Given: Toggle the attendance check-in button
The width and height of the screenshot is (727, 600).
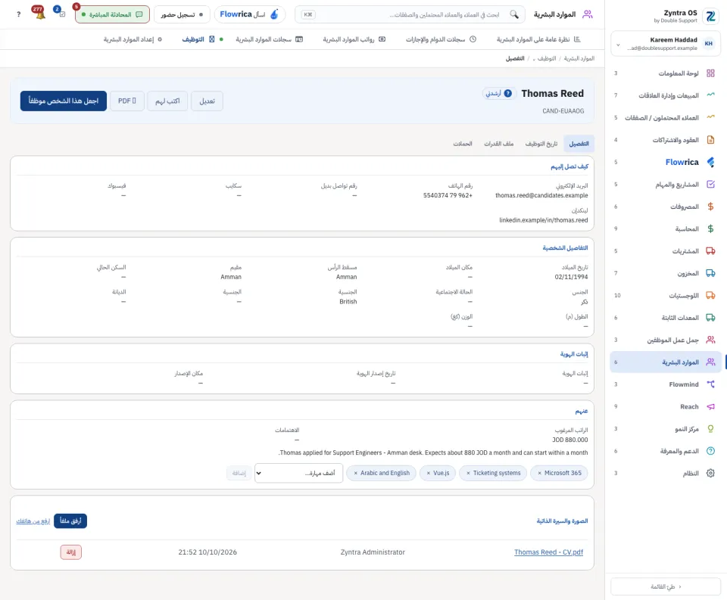Looking at the screenshot, I should click(182, 14).
